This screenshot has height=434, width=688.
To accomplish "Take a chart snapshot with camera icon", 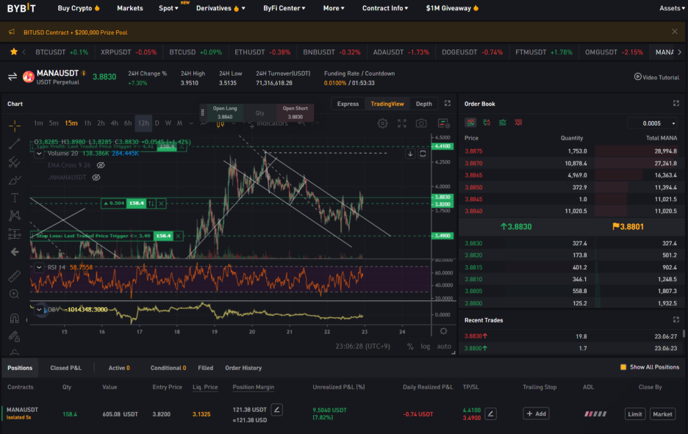I will coord(421,123).
